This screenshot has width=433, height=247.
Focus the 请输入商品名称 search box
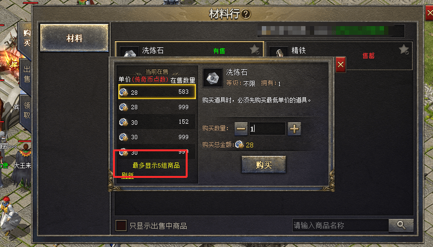point(340,226)
